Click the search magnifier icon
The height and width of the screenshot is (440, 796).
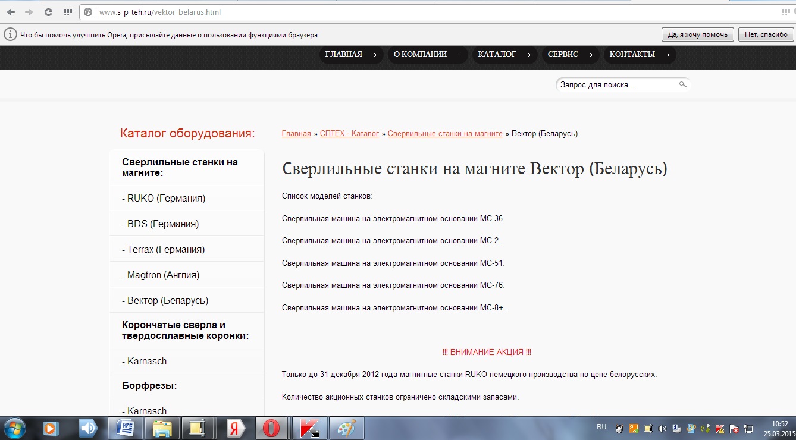pos(683,85)
